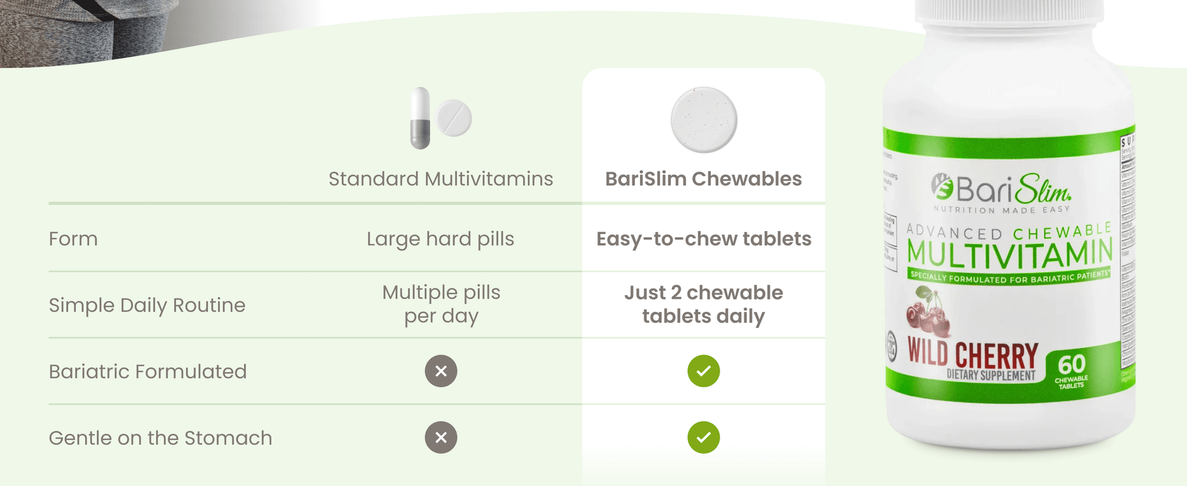
Task: Click the Large hard pills text
Action: (x=441, y=239)
